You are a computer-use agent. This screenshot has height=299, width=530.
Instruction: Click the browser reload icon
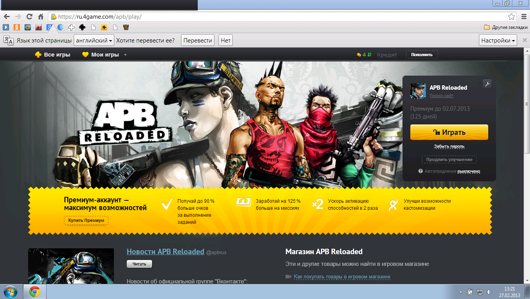tap(29, 17)
